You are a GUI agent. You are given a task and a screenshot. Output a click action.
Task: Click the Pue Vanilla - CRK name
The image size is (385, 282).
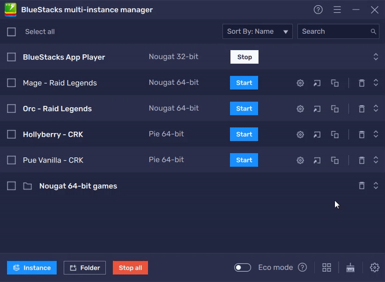coord(53,160)
